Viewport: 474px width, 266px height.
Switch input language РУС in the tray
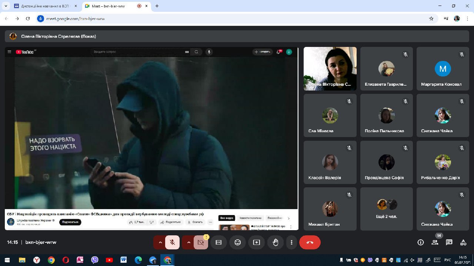pyautogui.click(x=447, y=260)
